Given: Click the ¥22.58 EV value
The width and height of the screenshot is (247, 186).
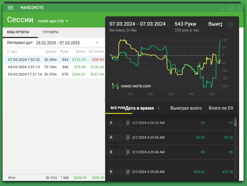Looking at the screenshot, I should [228, 172].
